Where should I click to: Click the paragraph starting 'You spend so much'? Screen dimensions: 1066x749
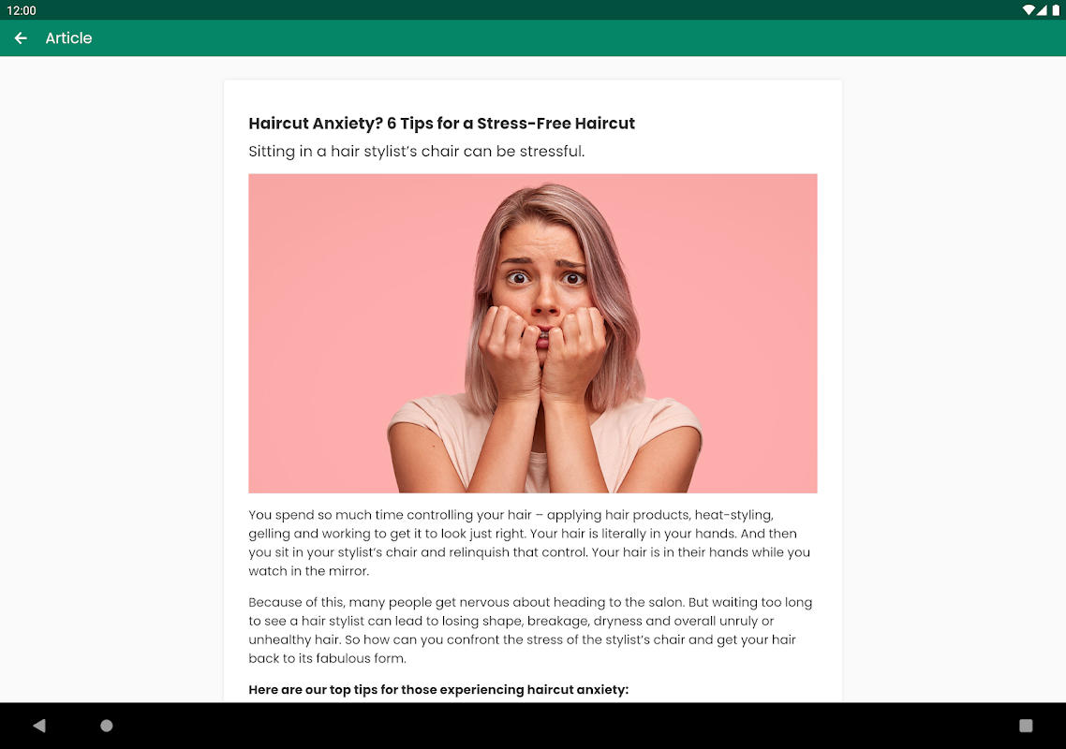click(529, 542)
